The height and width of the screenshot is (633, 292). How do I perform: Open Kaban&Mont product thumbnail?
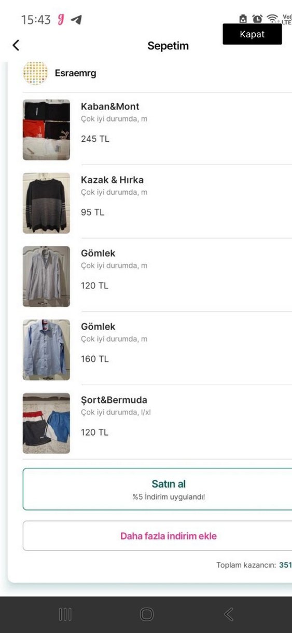tap(46, 130)
